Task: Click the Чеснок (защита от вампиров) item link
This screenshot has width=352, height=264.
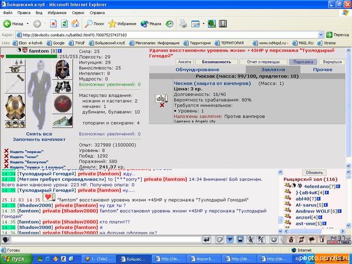Action: [212, 83]
